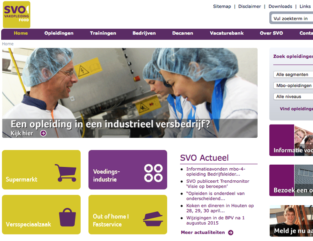313x241 pixels.
Task: Click the Supermarkt shopping cart icon
Action: click(x=66, y=173)
